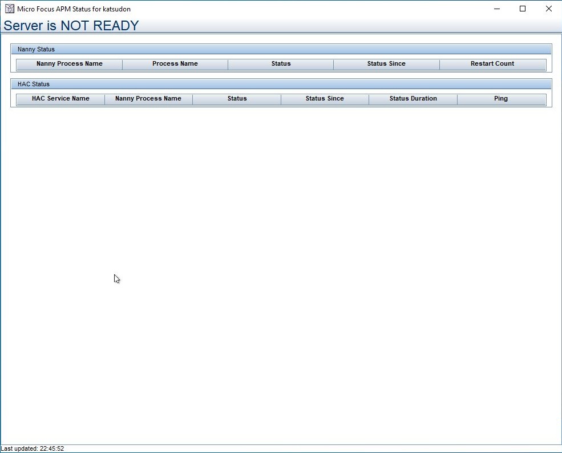Viewport: 562px width, 453px height.
Task: Click the Ping column header
Action: coord(501,98)
